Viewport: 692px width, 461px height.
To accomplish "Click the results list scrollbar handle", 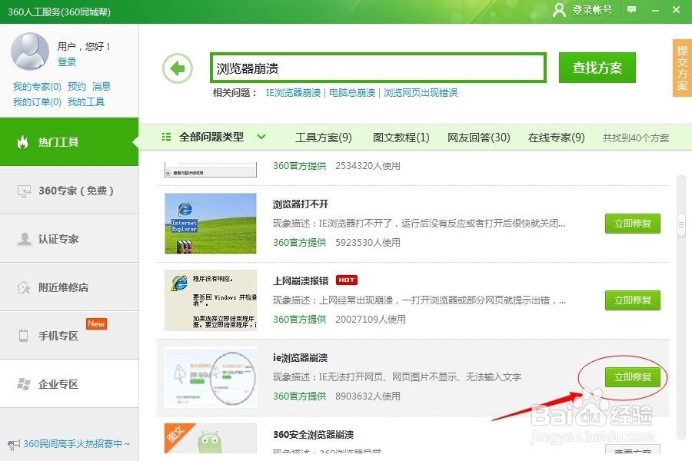I will point(681,225).
